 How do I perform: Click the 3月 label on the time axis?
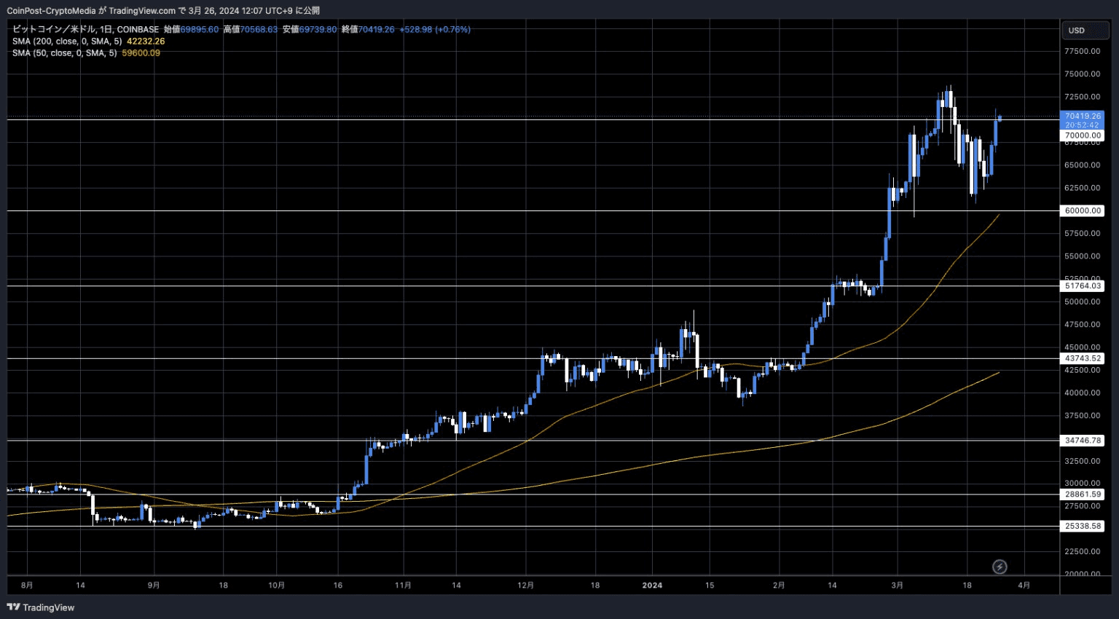click(x=897, y=586)
